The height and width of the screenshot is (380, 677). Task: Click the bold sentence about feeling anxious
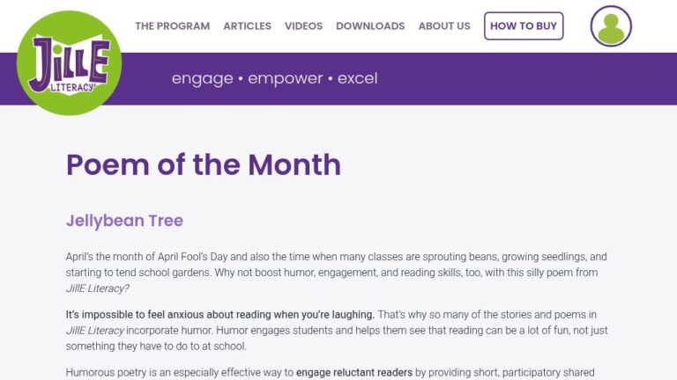(x=220, y=315)
